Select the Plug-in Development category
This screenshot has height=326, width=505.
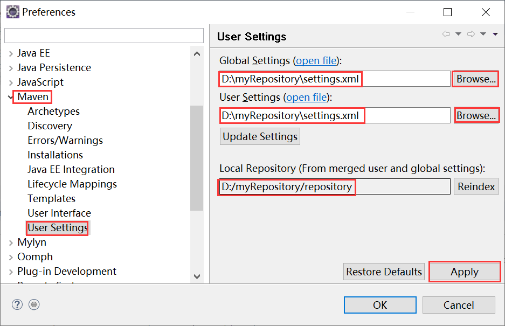pos(67,271)
